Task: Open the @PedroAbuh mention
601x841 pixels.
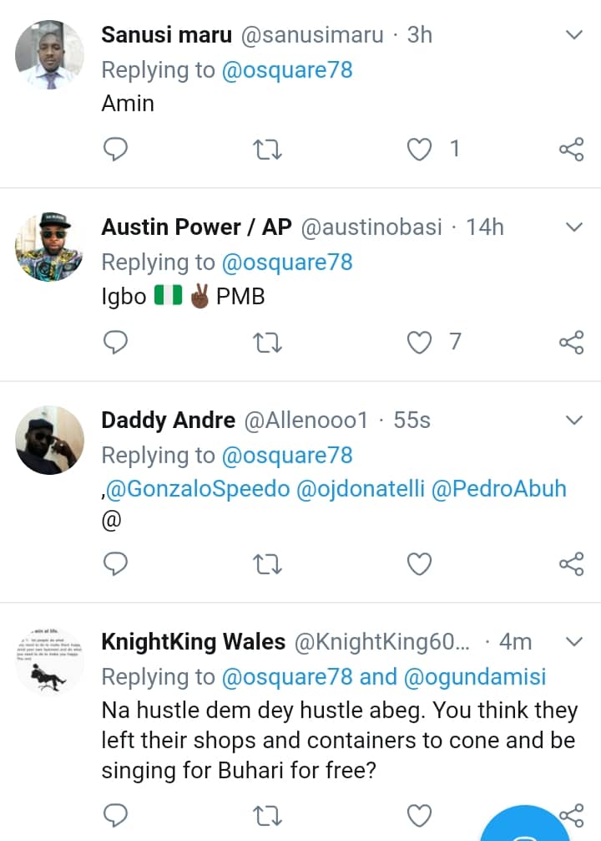Action: pyautogui.click(x=498, y=489)
